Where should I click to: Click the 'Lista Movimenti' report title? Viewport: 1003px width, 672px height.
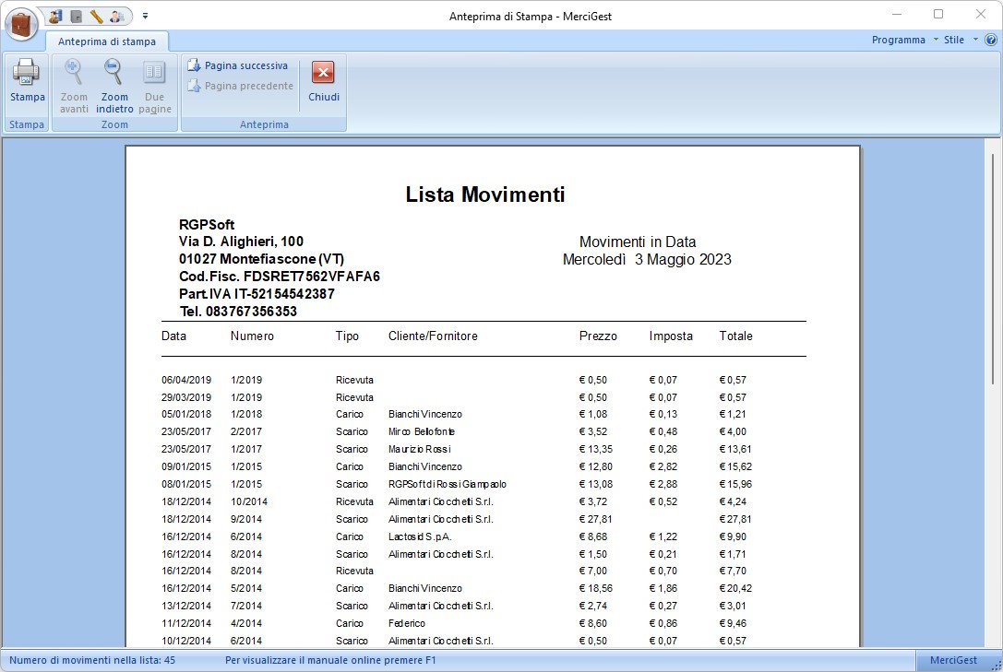(484, 195)
